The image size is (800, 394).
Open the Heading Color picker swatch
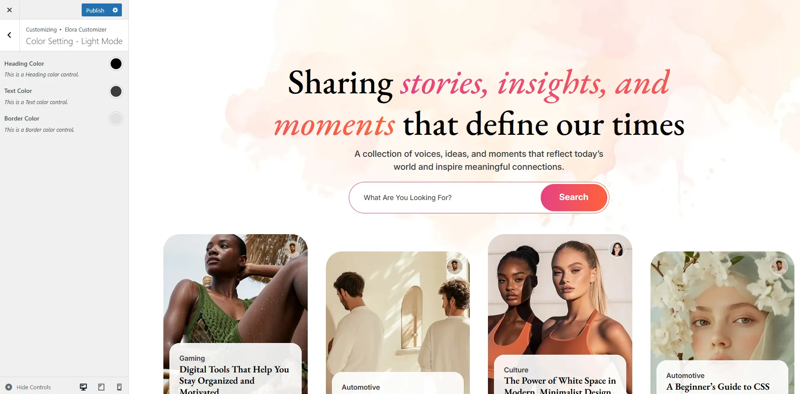pyautogui.click(x=116, y=64)
